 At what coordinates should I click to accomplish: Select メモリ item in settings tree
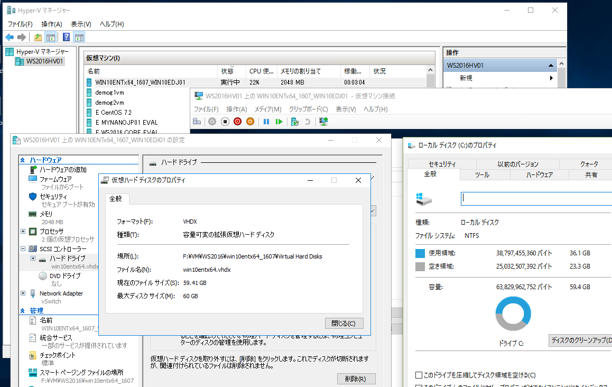[45, 214]
